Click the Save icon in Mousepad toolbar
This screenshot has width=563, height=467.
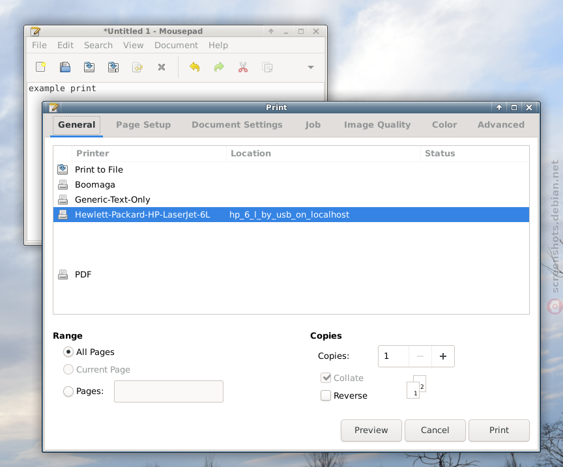click(x=89, y=67)
